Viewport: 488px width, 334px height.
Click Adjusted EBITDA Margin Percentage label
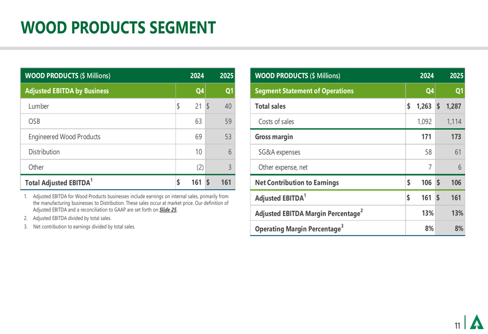tap(309, 213)
